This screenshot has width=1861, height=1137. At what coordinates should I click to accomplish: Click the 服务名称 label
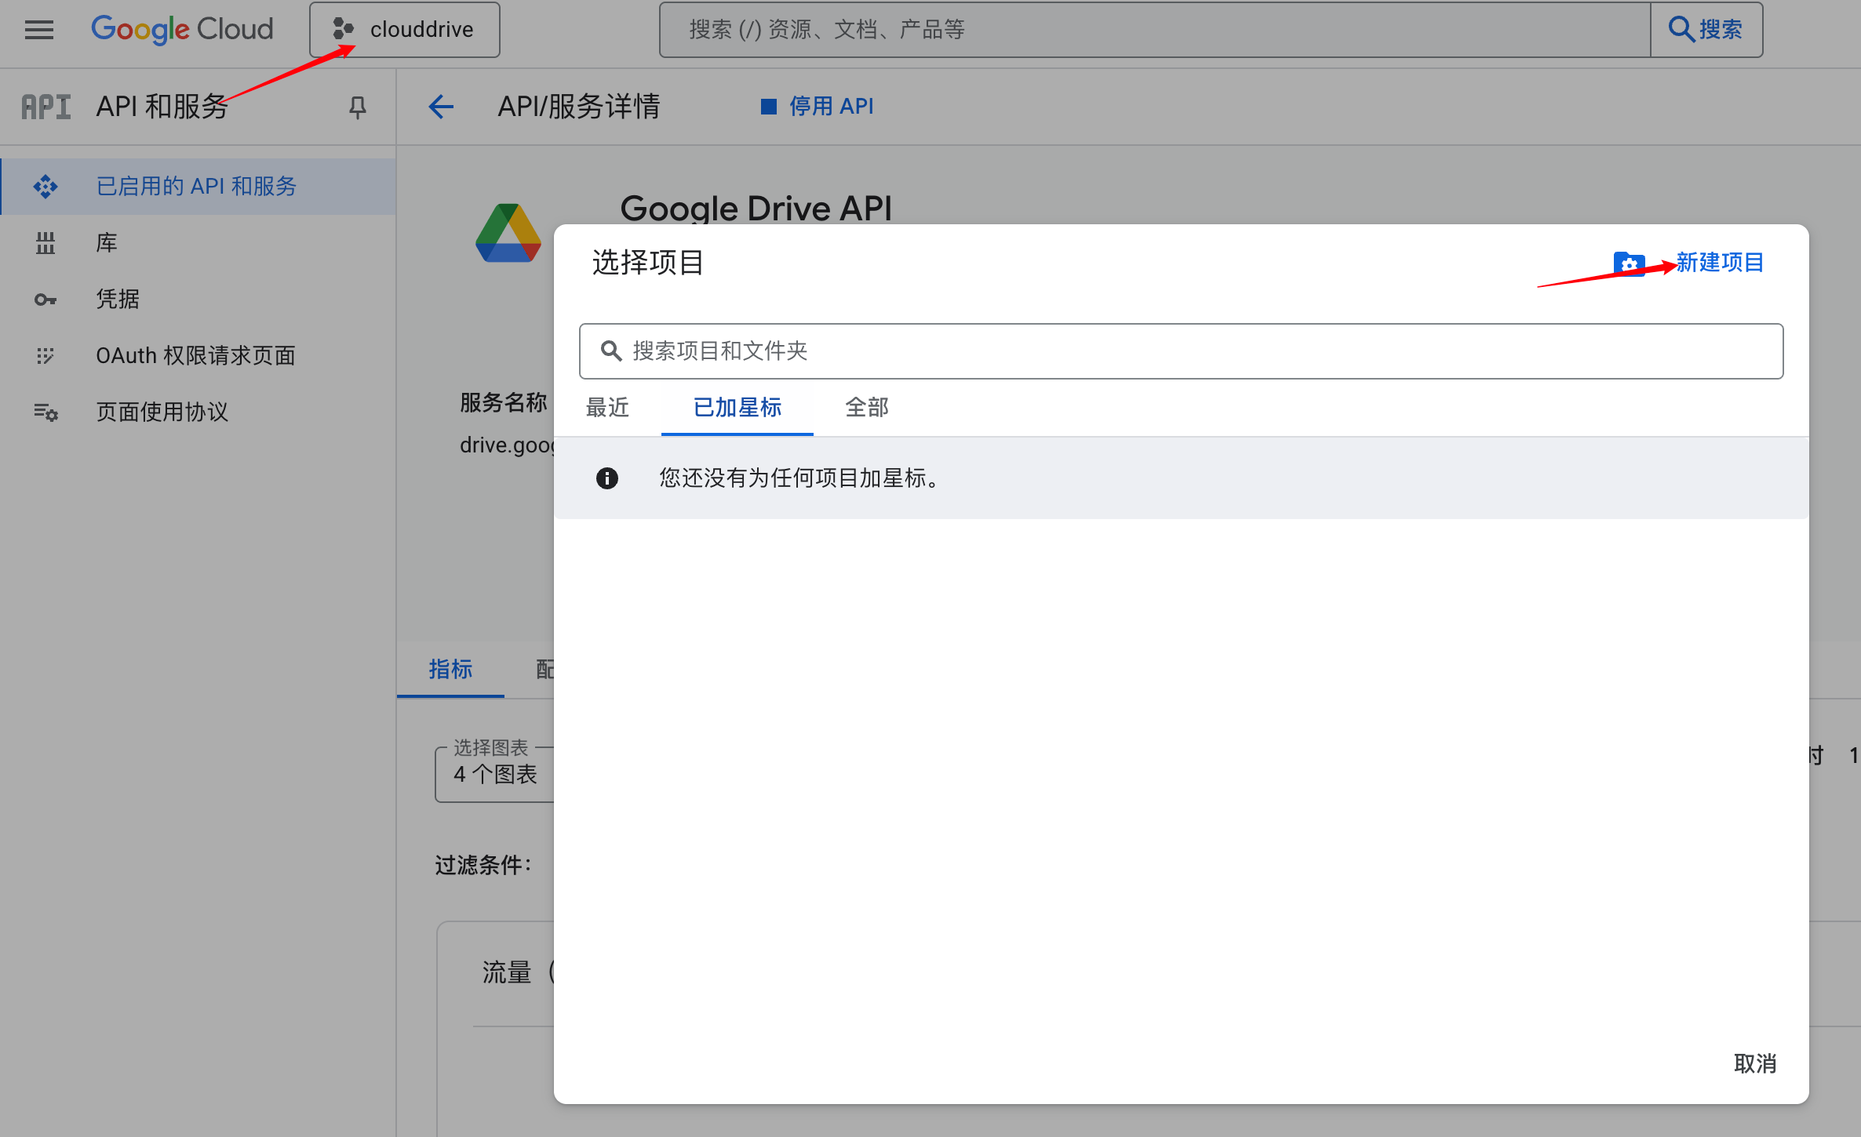pyautogui.click(x=504, y=403)
